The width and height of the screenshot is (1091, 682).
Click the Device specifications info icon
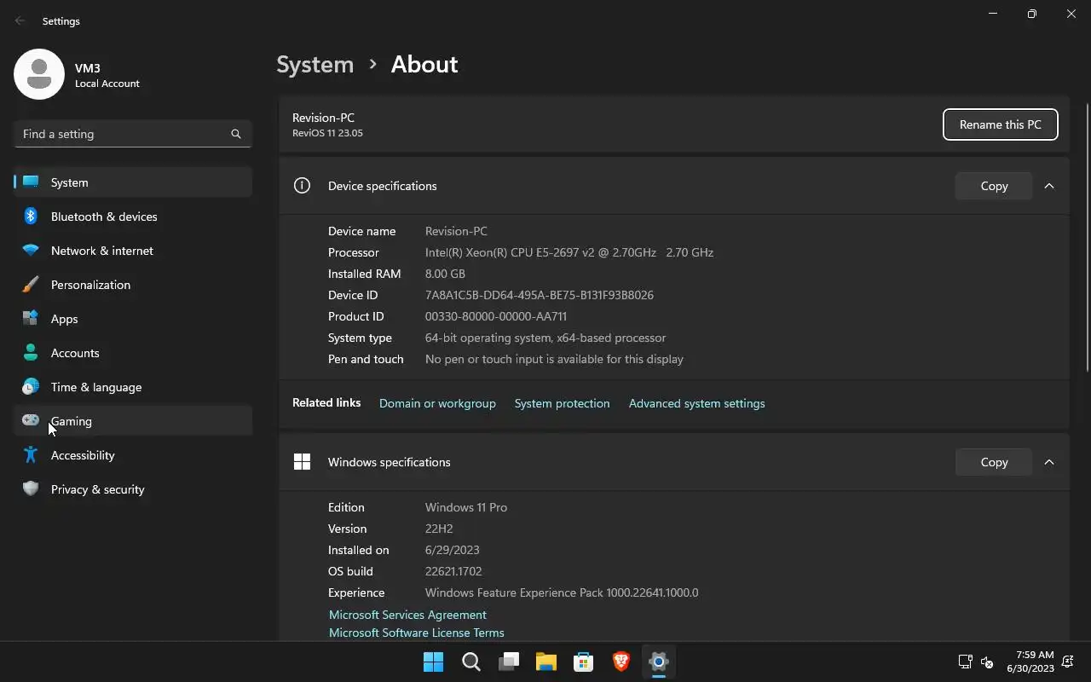point(302,185)
